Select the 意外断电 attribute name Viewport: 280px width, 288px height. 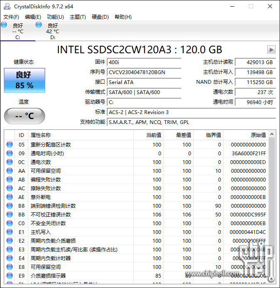[41, 197]
